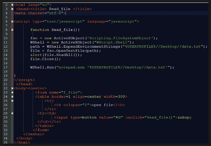Click file.Close() statement
Screen dimensions: 211x146
tap(45, 59)
